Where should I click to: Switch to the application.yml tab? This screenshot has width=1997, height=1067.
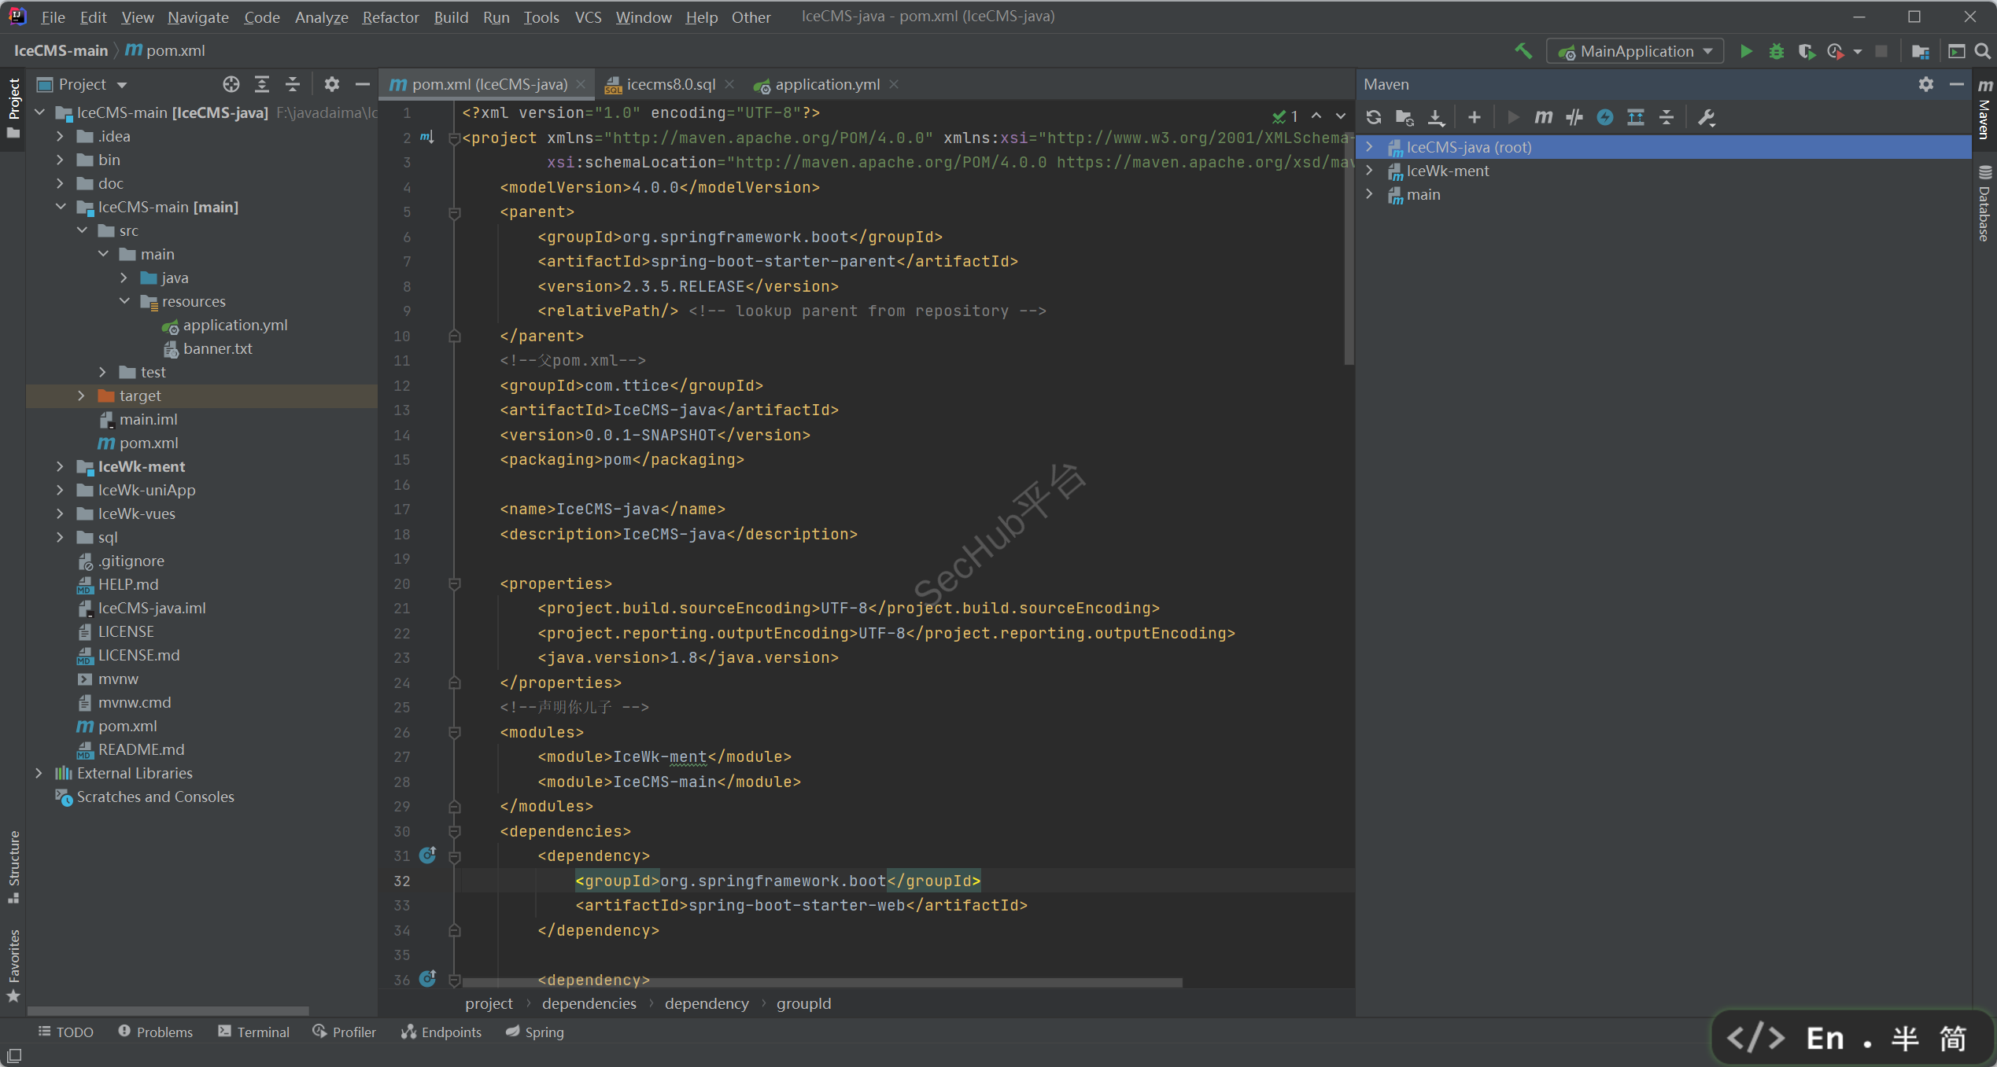[826, 84]
